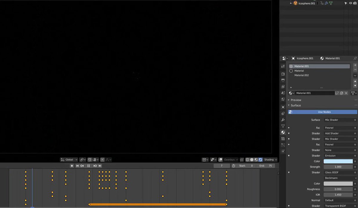Jump to previous keyframe
This screenshot has height=208, width=358.
point(82,166)
